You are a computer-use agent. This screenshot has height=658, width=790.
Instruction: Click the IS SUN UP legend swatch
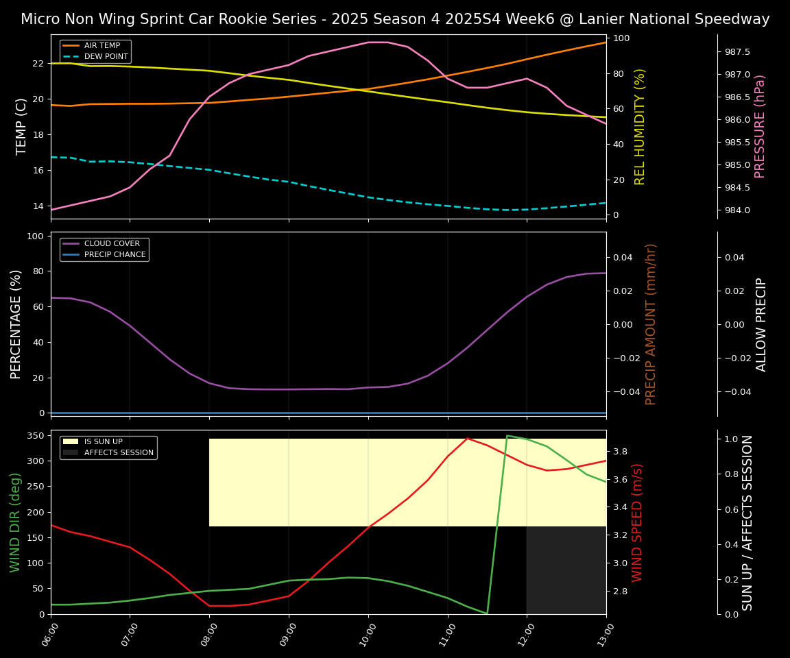coord(71,442)
